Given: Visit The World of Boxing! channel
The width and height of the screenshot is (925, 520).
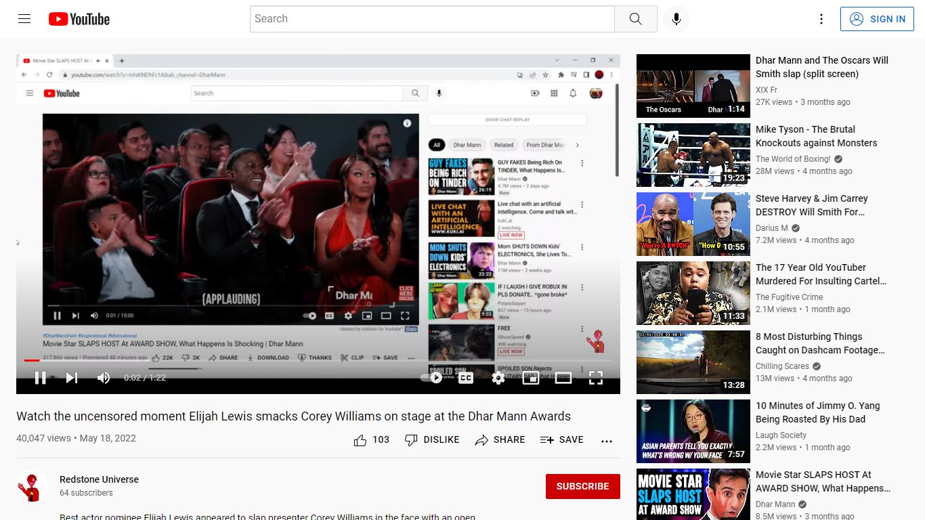Looking at the screenshot, I should coord(793,159).
